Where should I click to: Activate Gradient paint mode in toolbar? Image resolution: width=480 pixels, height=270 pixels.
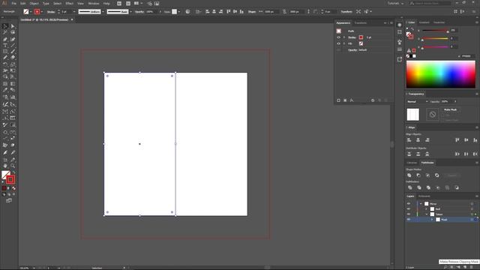9,188
